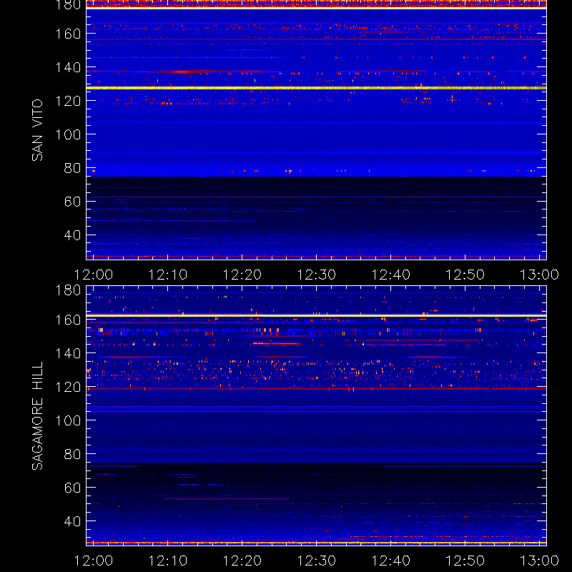This screenshot has width=572, height=572.
Task: Click 12:50 time label under San Vito plot
Action: pos(465,275)
